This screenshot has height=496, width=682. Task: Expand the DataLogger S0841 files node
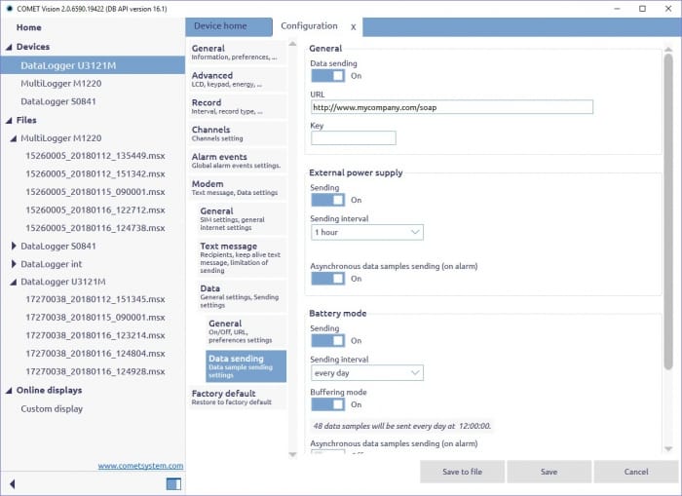[14, 247]
